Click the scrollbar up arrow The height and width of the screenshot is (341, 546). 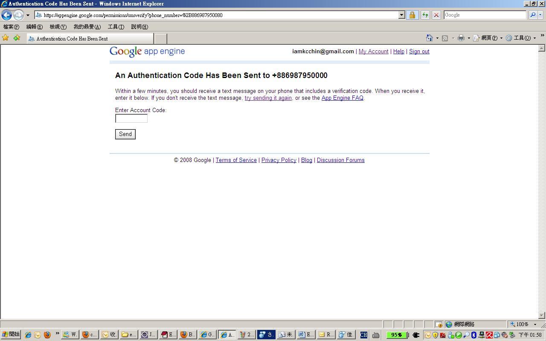tap(542, 49)
